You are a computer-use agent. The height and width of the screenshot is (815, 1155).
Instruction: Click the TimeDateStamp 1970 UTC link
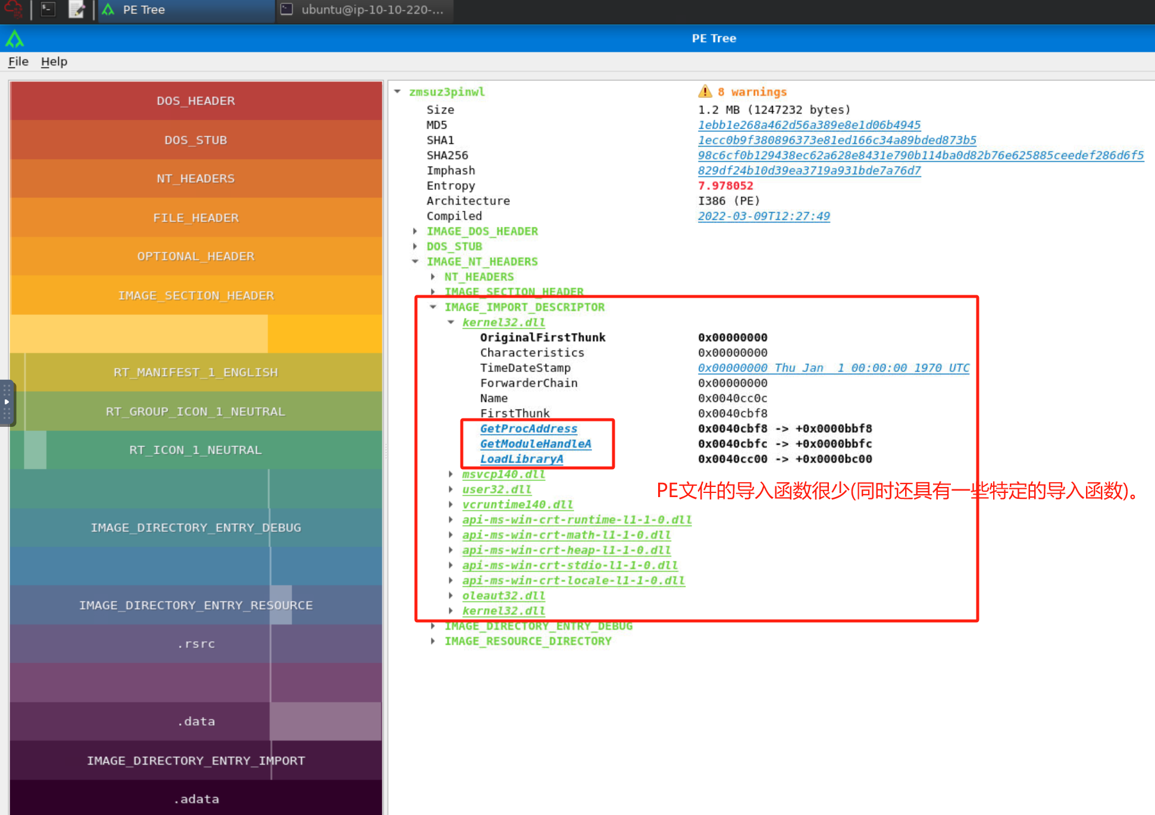834,368
